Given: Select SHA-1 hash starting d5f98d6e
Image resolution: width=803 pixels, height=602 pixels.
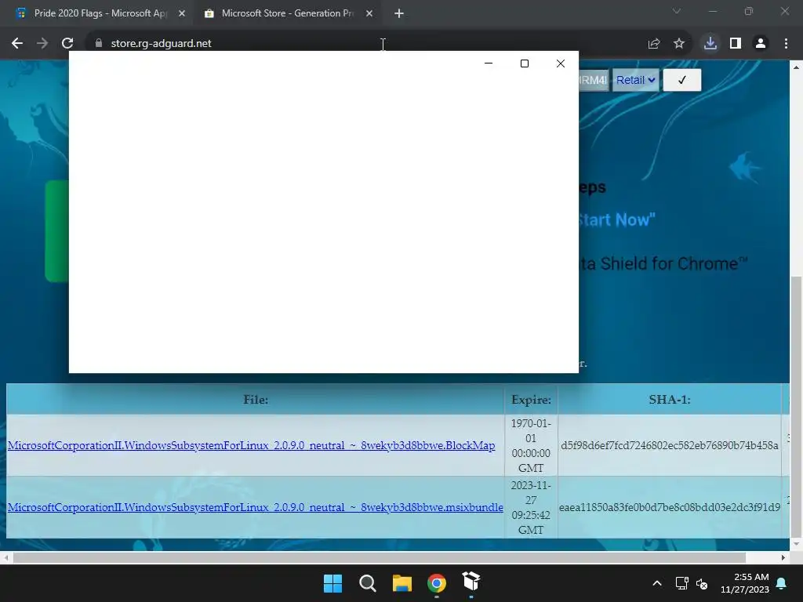Looking at the screenshot, I should (x=670, y=445).
